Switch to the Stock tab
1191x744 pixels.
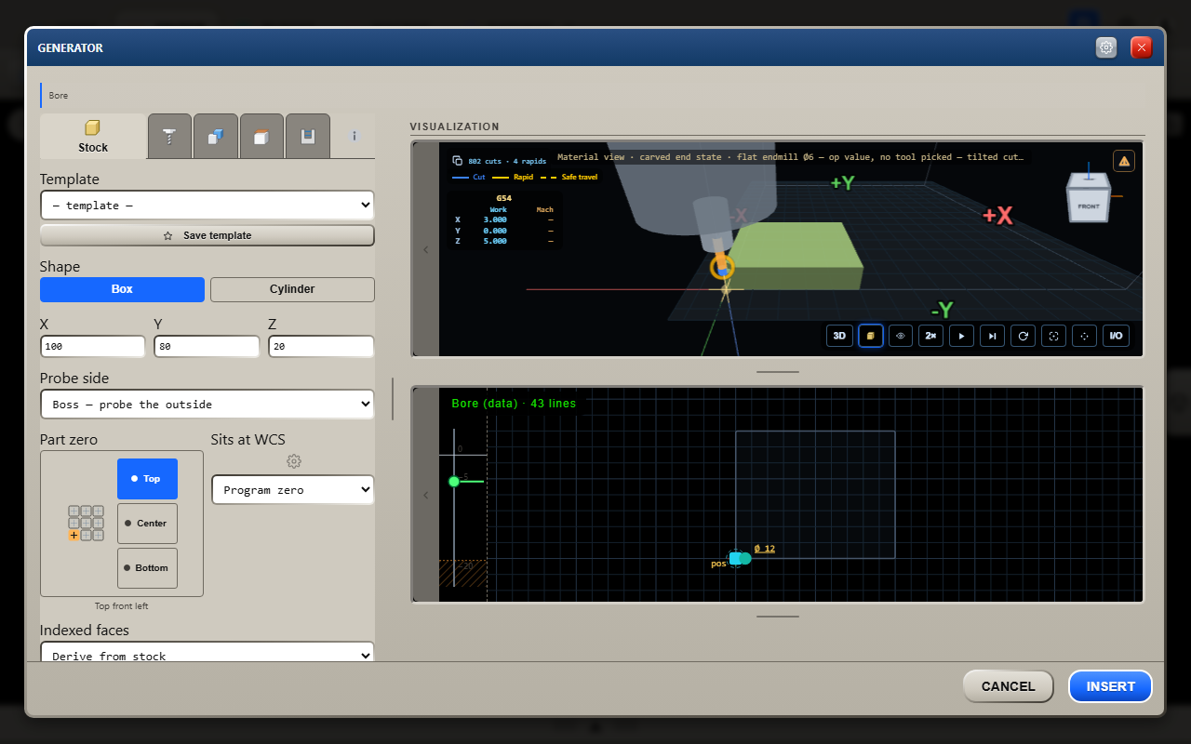93,136
